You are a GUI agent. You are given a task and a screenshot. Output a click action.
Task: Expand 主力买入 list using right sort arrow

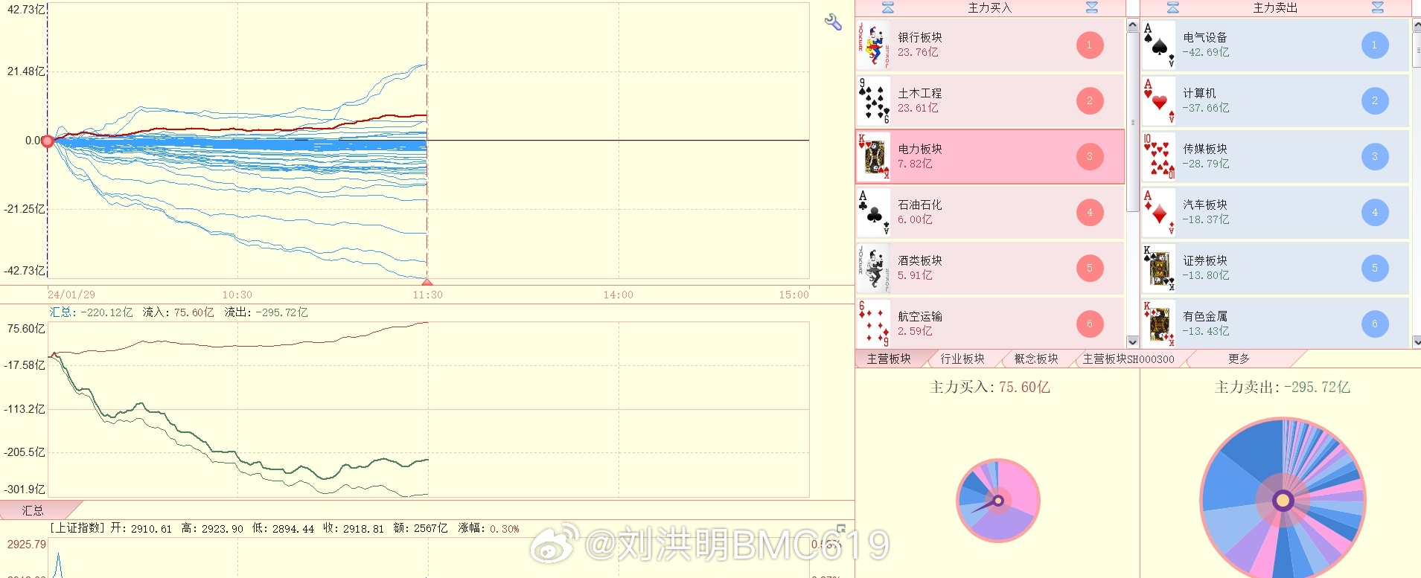[1092, 7]
